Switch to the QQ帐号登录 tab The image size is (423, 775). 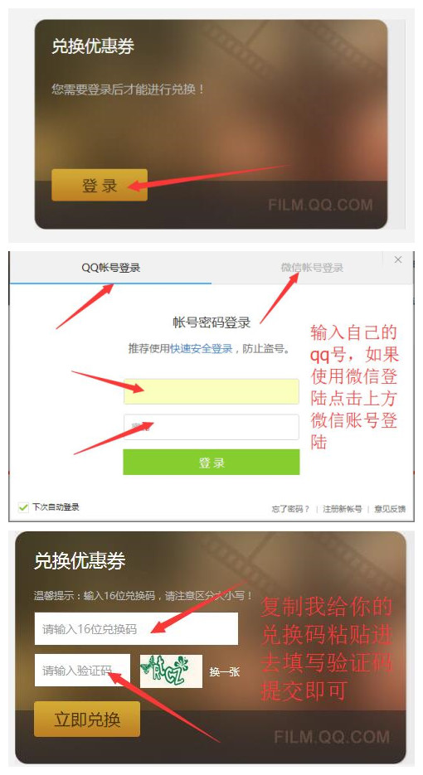point(111,268)
